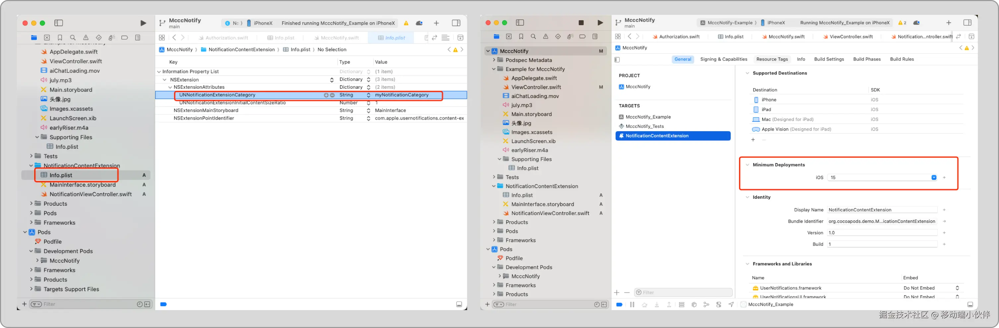Toggle breakpoints activation in right debug bar
The image size is (999, 328).
(x=619, y=304)
